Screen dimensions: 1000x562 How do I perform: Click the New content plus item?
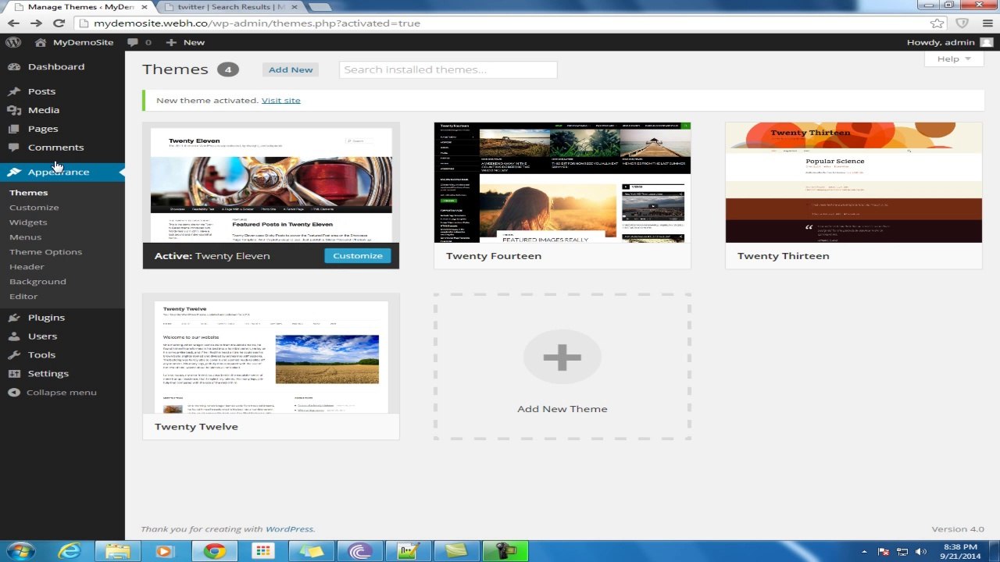[x=185, y=42]
